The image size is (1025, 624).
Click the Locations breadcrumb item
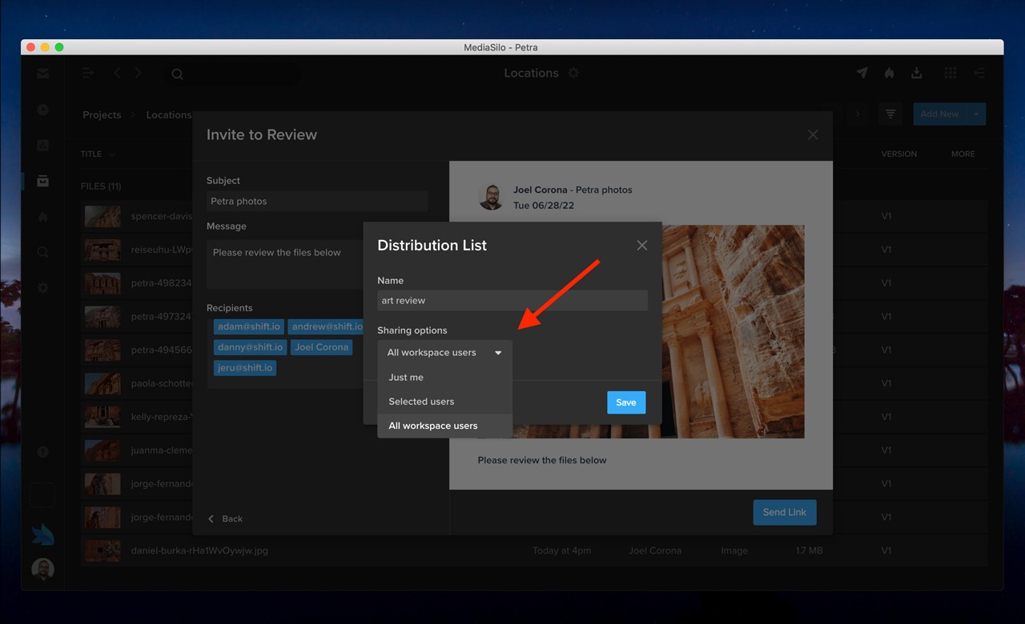coord(168,114)
